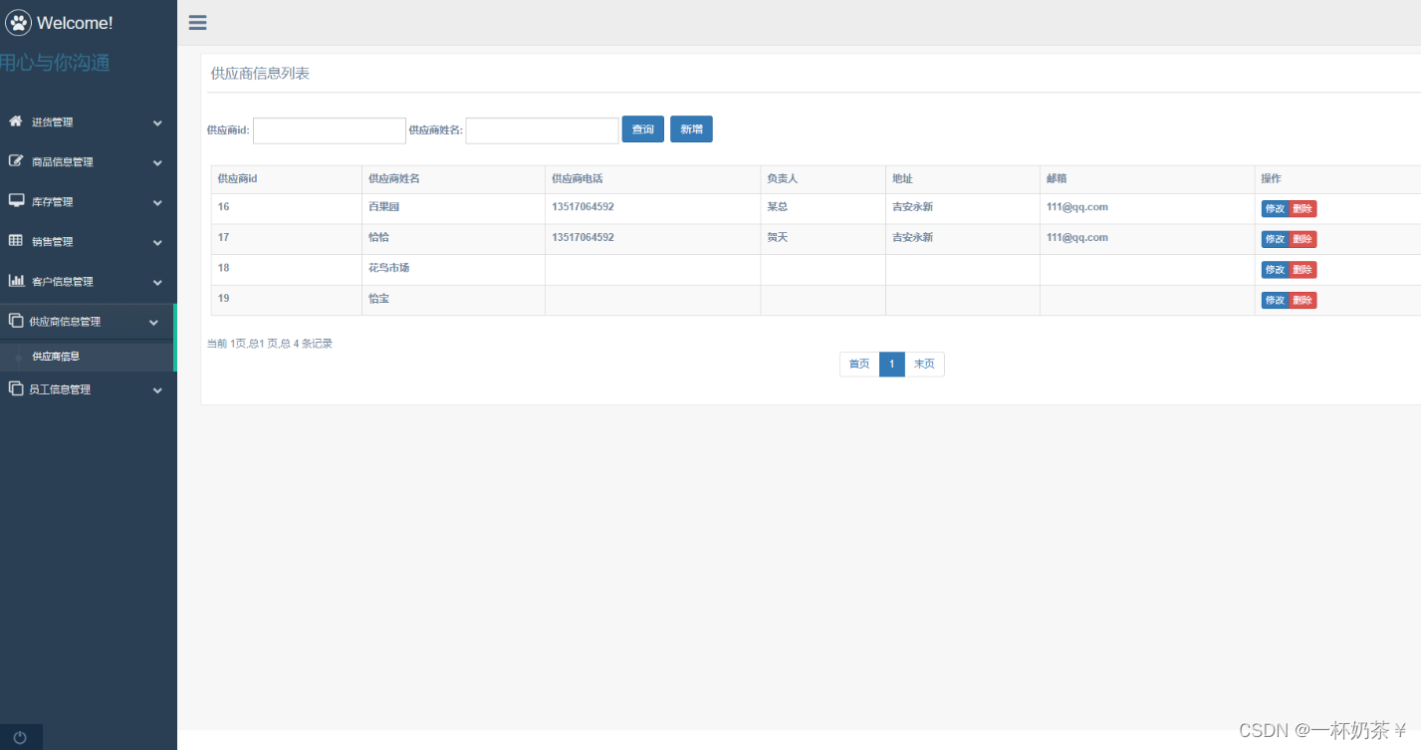Open the 进货管理 menu
Viewport: 1421px width, 750px height.
click(x=88, y=122)
